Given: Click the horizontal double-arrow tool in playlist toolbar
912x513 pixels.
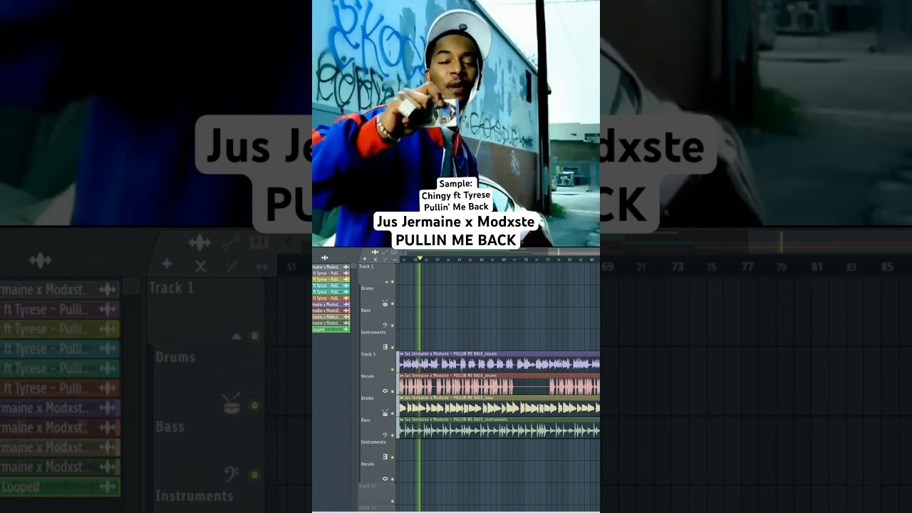Looking at the screenshot, I should click(x=395, y=259).
